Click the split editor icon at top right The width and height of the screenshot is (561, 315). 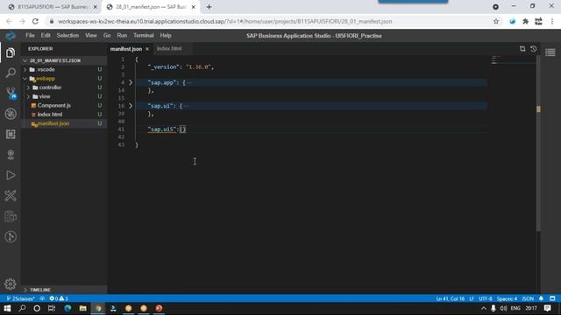(x=522, y=49)
